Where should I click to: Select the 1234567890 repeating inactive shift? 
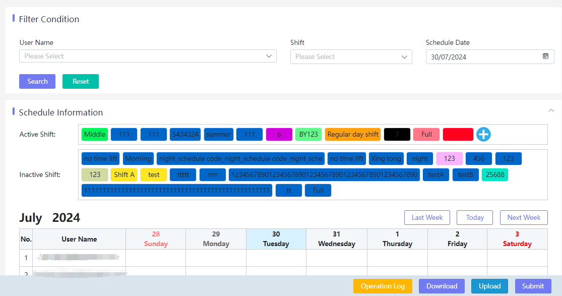[x=325, y=175]
